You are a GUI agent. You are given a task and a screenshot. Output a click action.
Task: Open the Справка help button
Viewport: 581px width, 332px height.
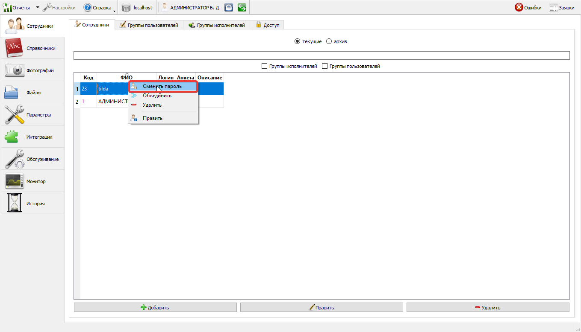pos(98,7)
